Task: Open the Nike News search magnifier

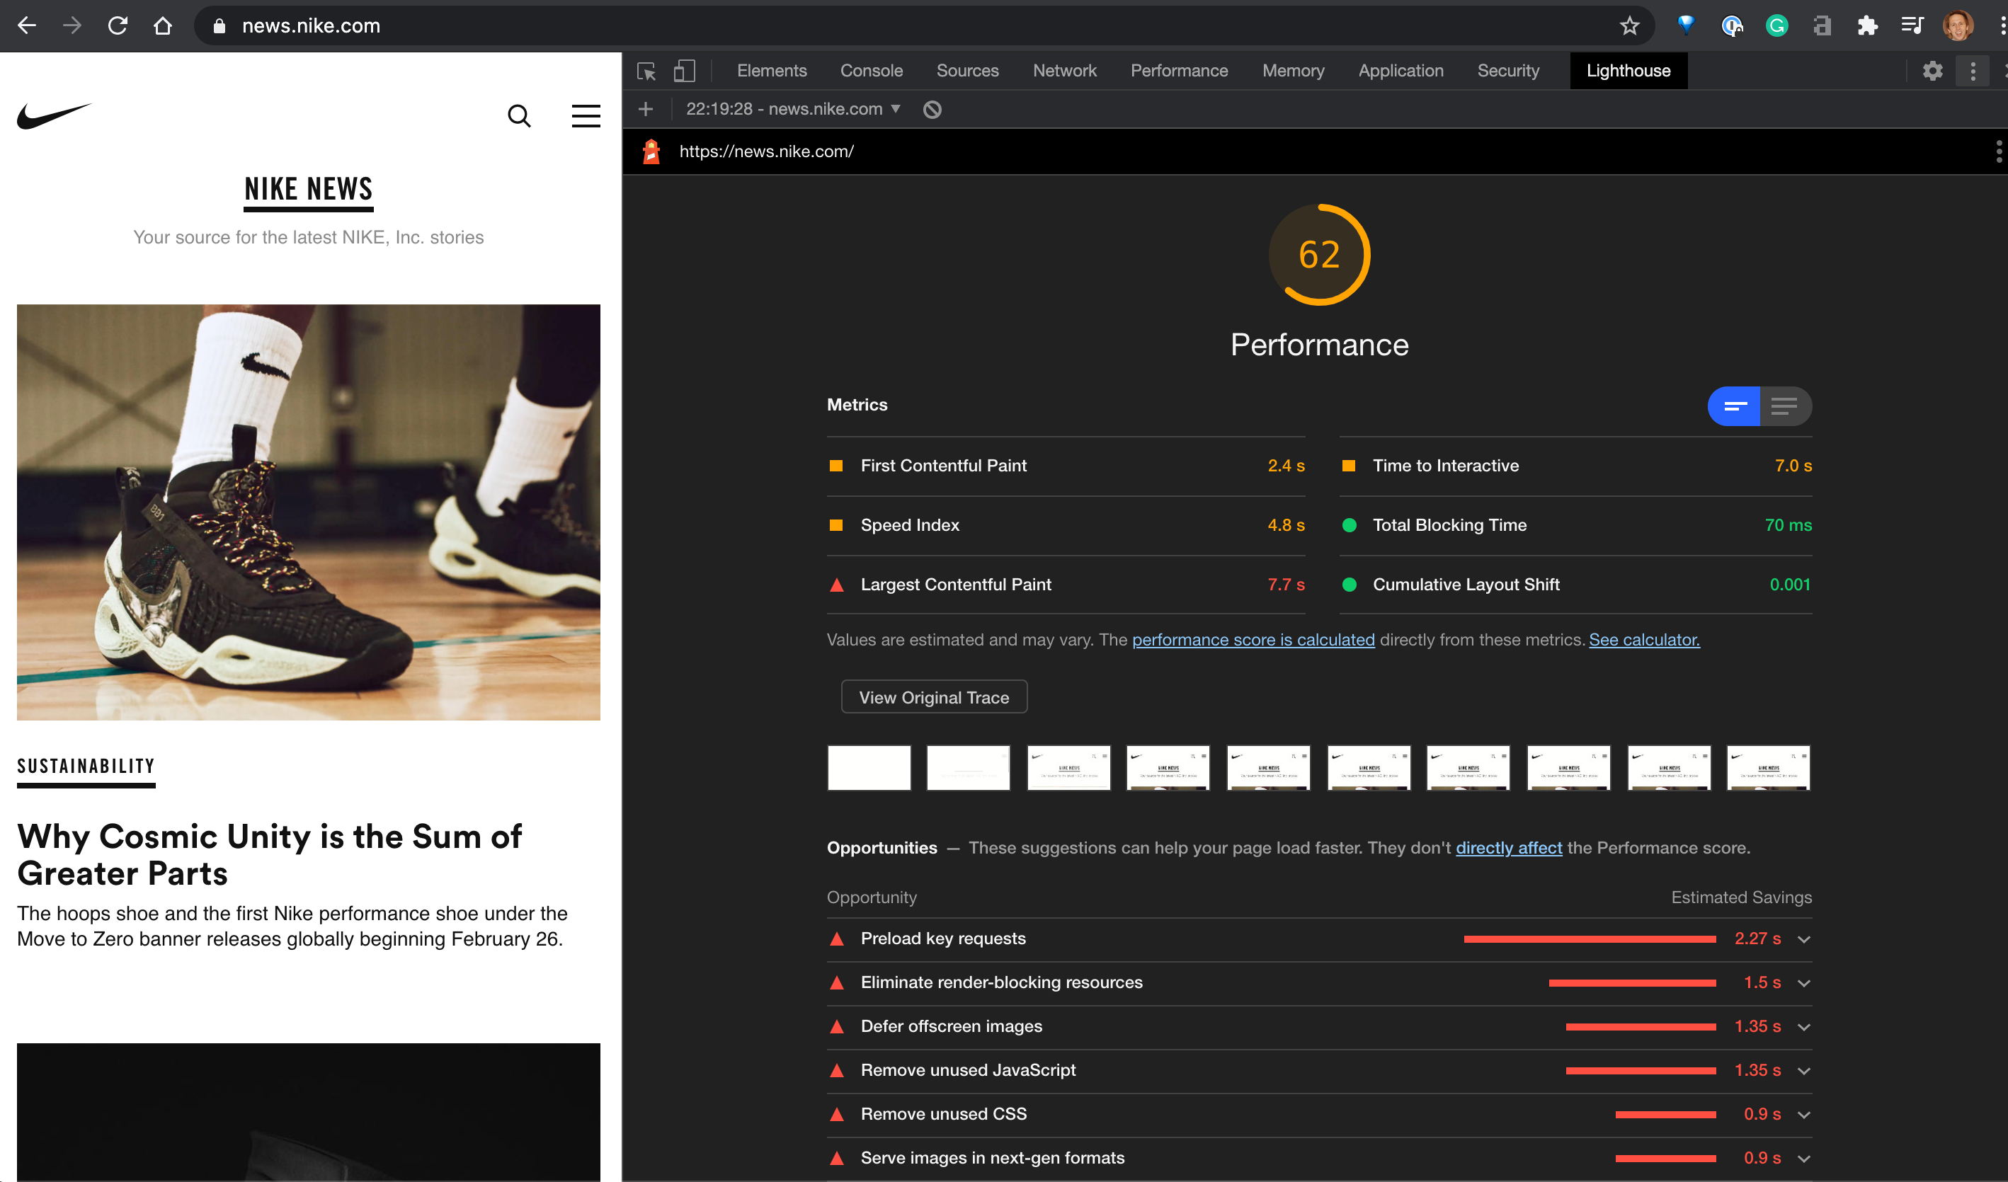Action: 519,116
